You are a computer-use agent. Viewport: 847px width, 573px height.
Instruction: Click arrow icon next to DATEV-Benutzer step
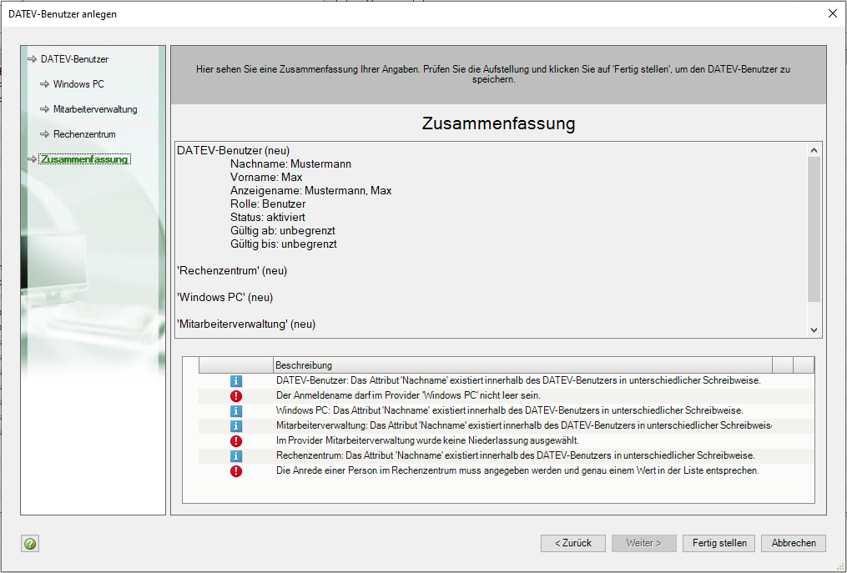(x=33, y=59)
